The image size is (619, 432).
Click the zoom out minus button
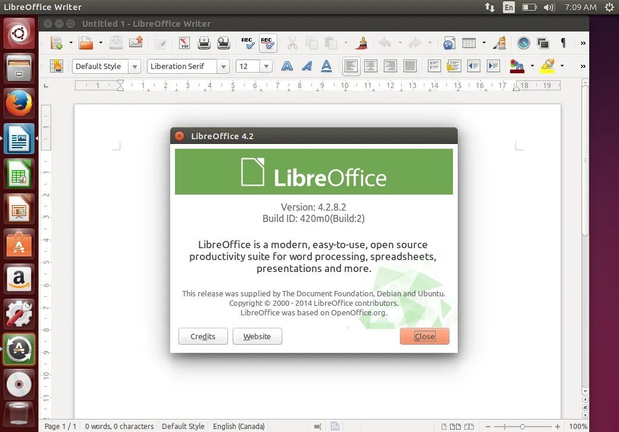coord(488,427)
